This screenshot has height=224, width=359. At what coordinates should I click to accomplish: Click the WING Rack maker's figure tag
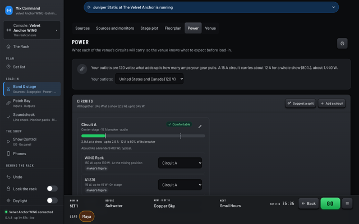click(x=96, y=168)
